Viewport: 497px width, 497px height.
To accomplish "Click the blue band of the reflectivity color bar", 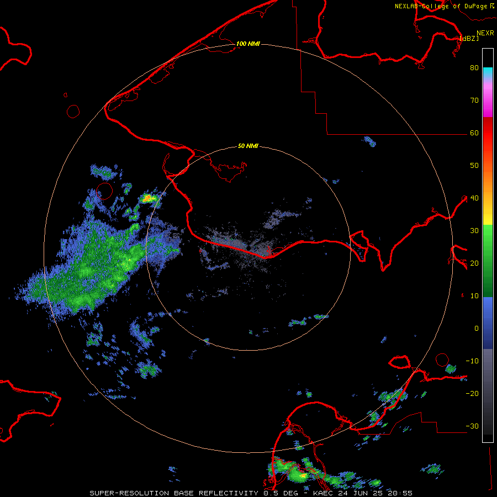I will click(488, 322).
